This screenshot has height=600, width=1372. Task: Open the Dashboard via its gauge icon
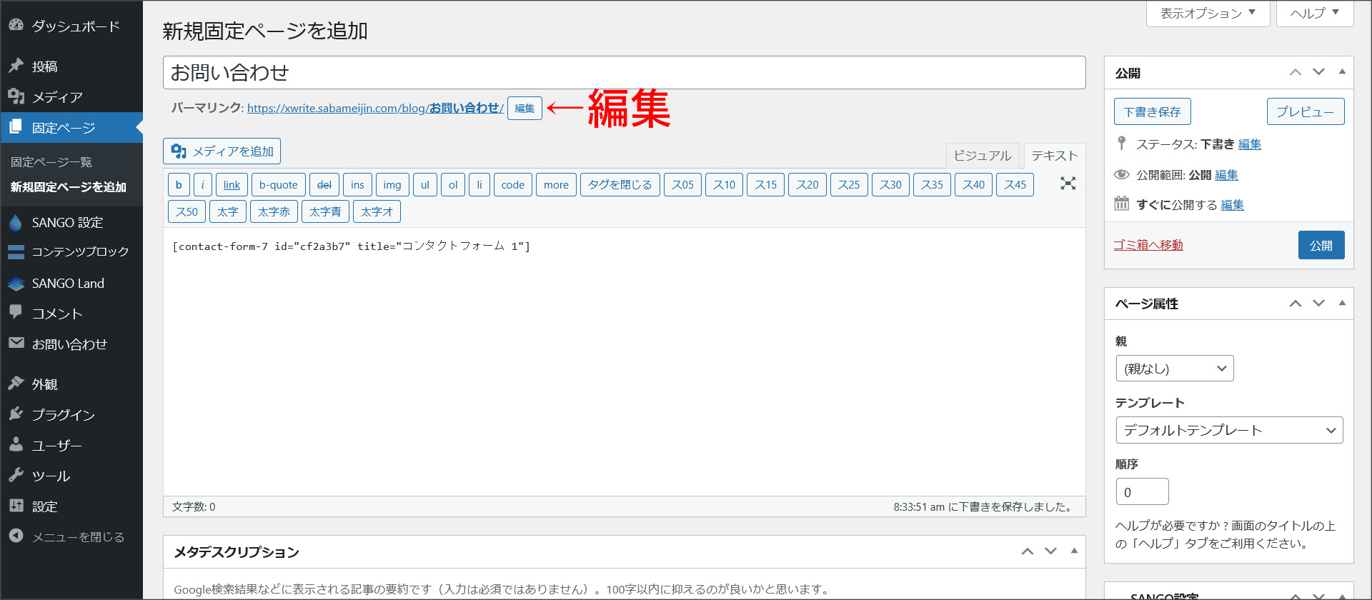tap(16, 25)
